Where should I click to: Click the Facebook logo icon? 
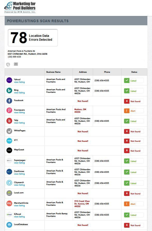tap(9, 101)
